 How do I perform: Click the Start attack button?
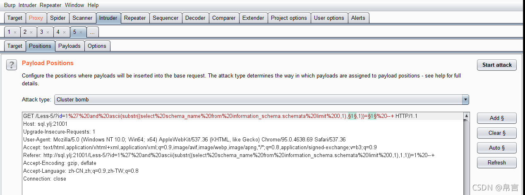497,65
